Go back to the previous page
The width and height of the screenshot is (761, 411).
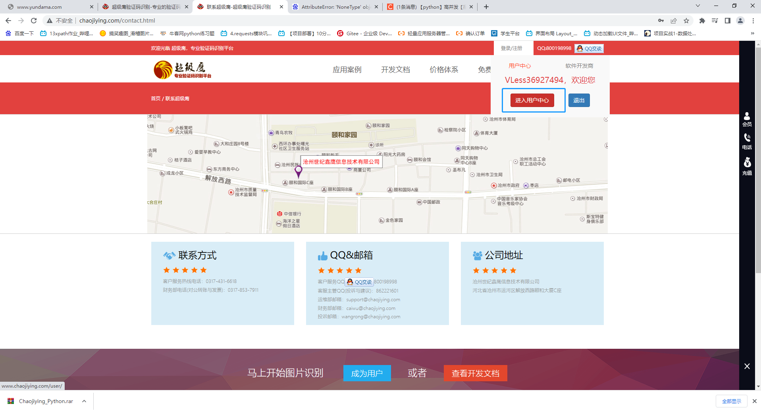tap(8, 21)
